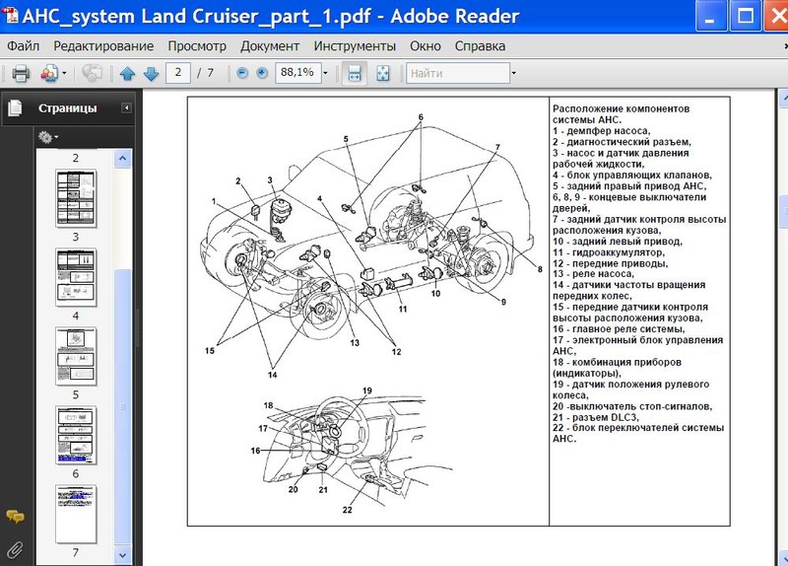Open the search field dropdown arrow
The width and height of the screenshot is (788, 566).
513,73
